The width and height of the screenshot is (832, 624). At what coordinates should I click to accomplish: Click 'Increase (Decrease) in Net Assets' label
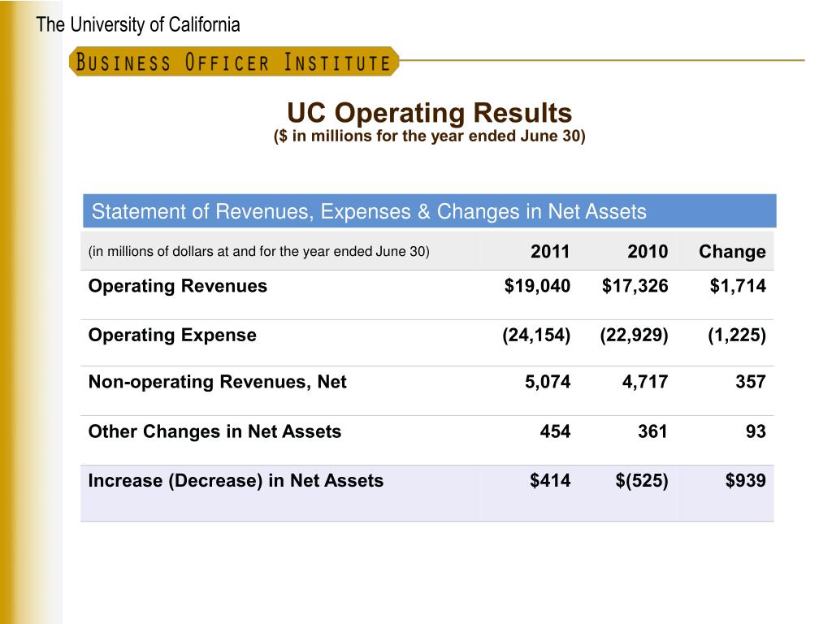pos(236,481)
